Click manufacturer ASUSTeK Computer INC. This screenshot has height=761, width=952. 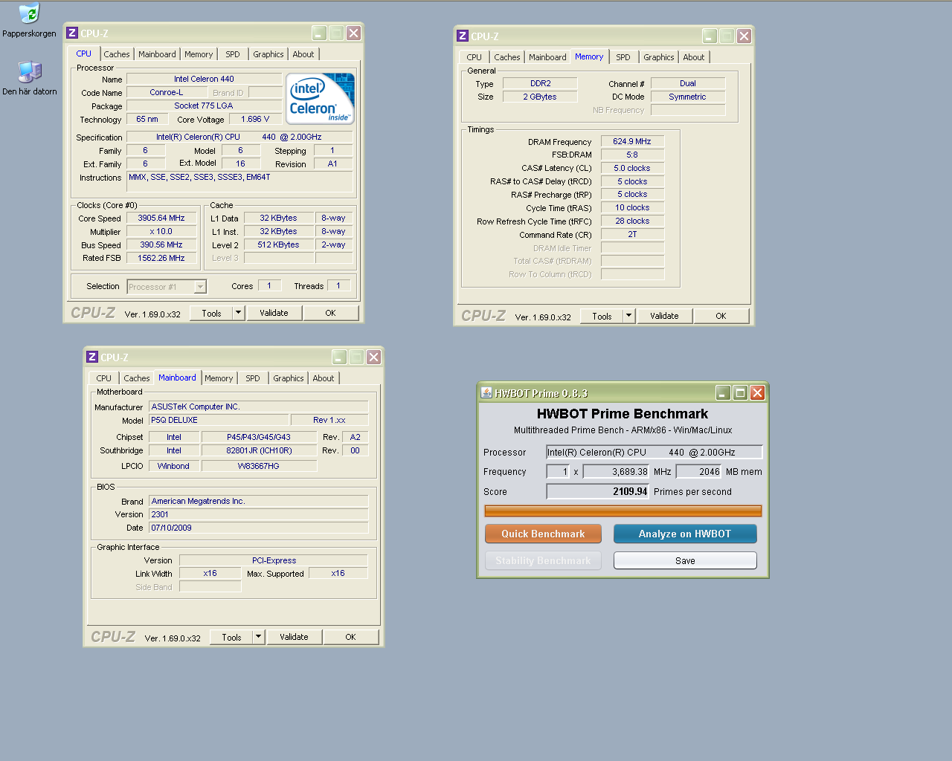point(259,407)
